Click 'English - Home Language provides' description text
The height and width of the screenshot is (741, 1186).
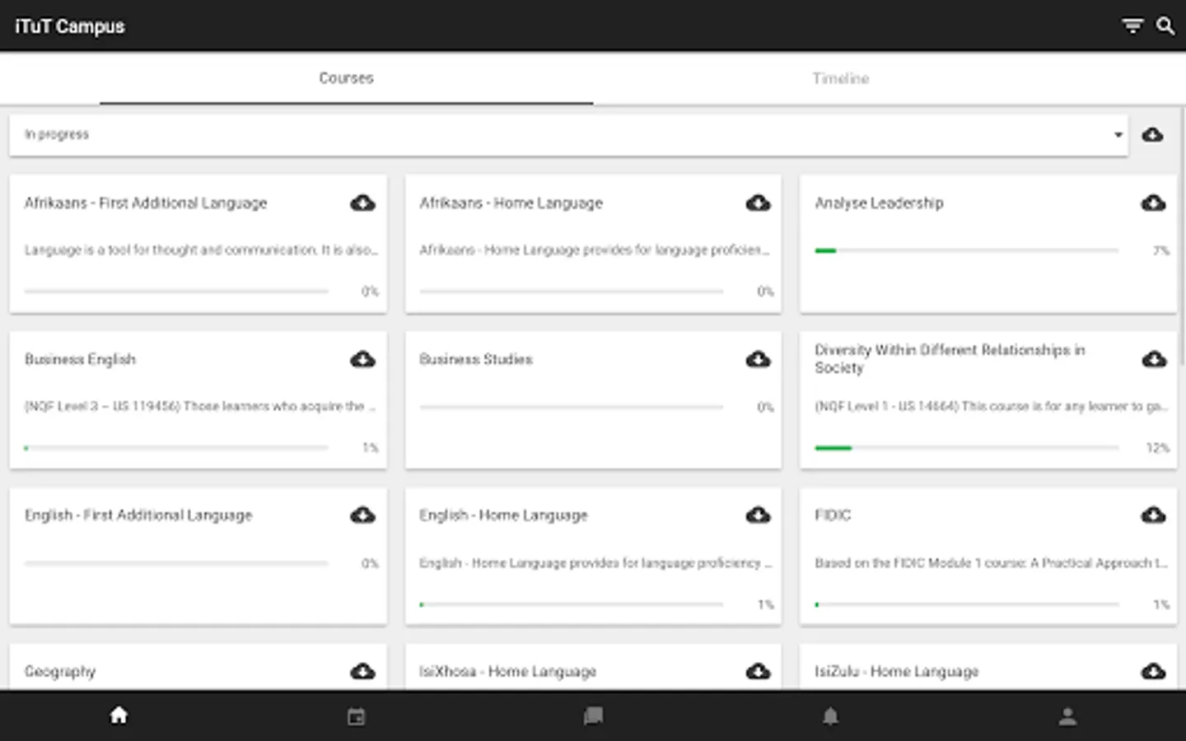(x=595, y=563)
